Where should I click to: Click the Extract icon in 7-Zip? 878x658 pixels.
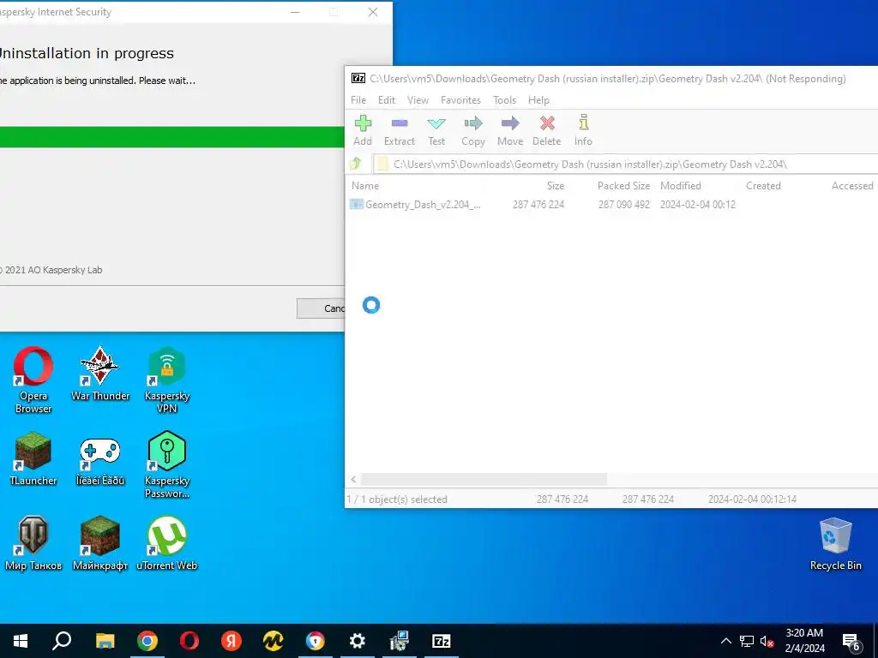[x=400, y=130]
